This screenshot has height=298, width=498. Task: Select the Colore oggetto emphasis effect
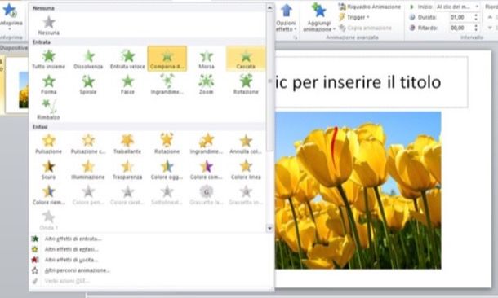click(x=167, y=169)
